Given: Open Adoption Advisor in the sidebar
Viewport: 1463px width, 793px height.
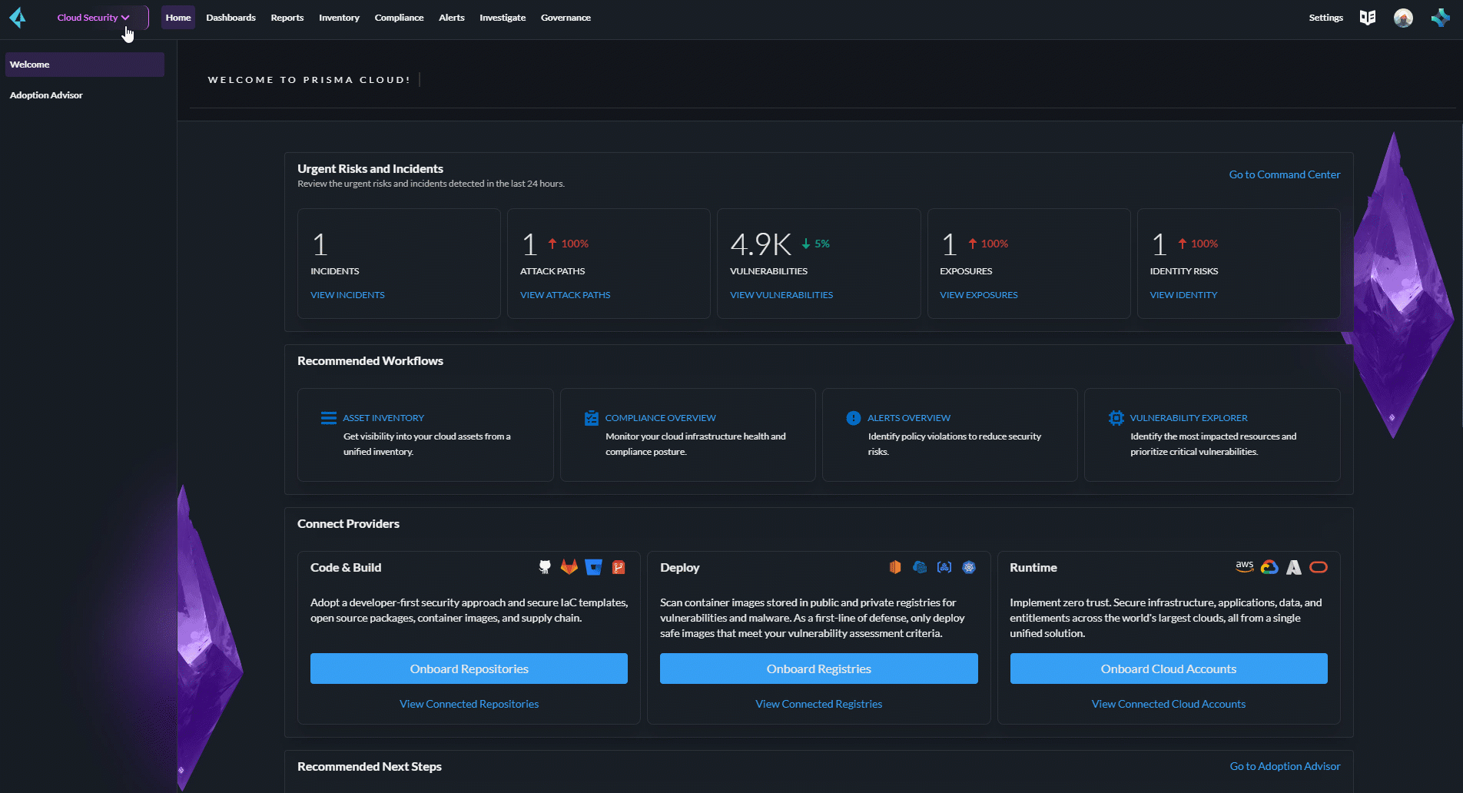Looking at the screenshot, I should click(46, 95).
